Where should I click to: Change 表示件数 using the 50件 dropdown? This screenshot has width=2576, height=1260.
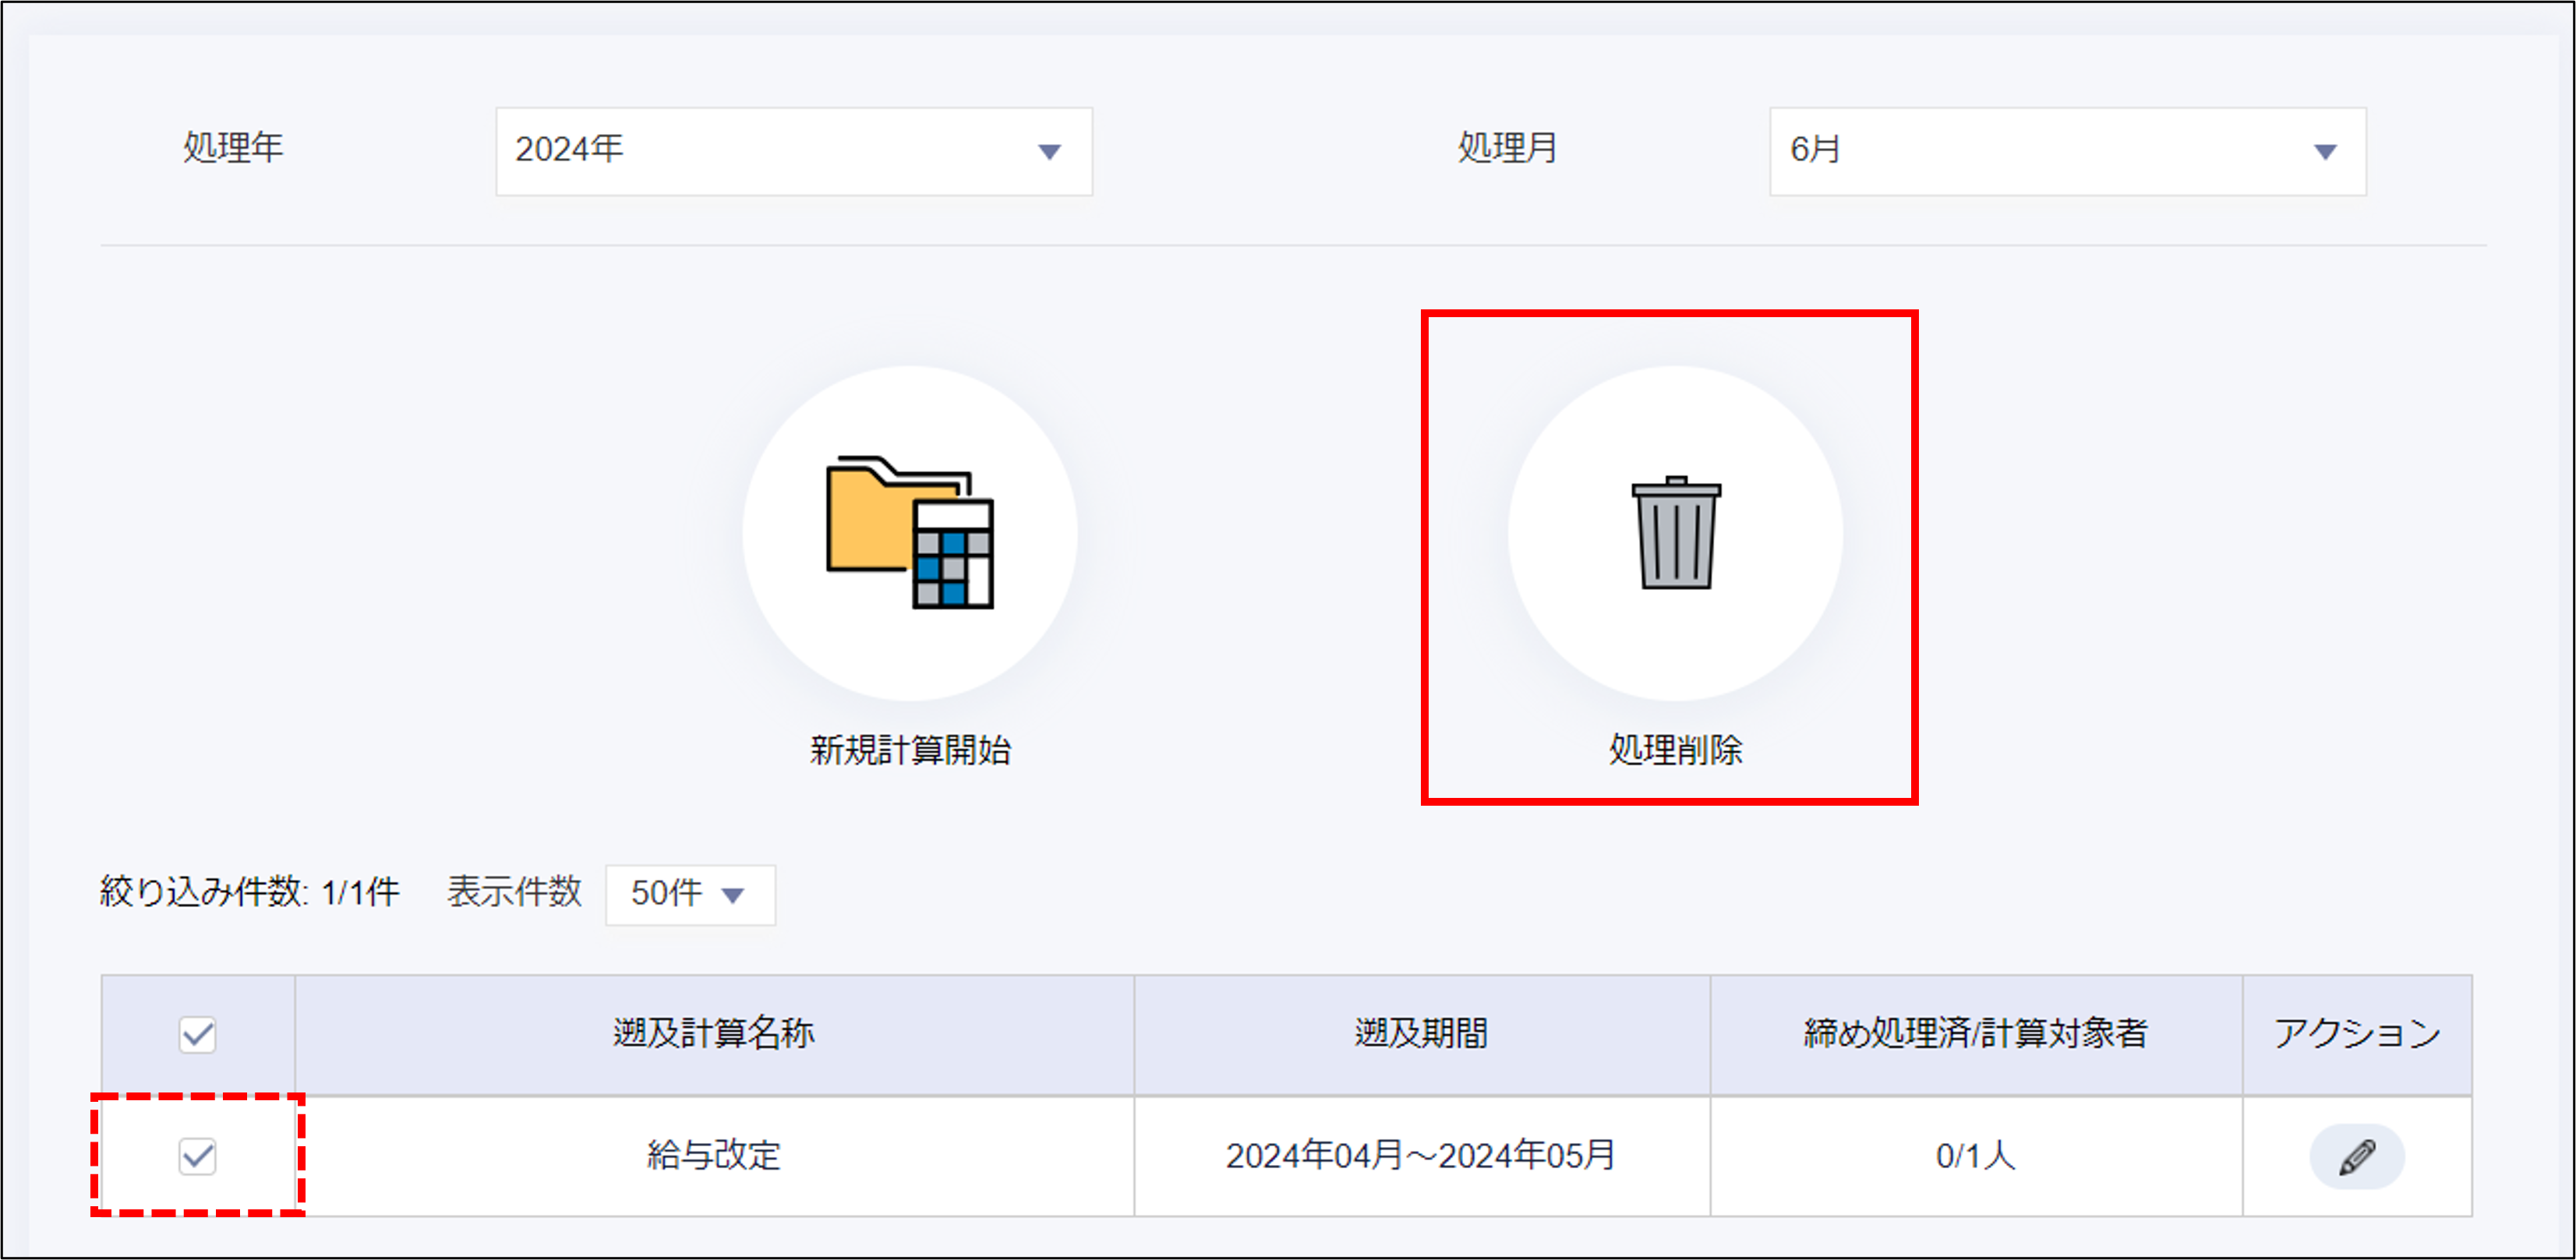[689, 894]
